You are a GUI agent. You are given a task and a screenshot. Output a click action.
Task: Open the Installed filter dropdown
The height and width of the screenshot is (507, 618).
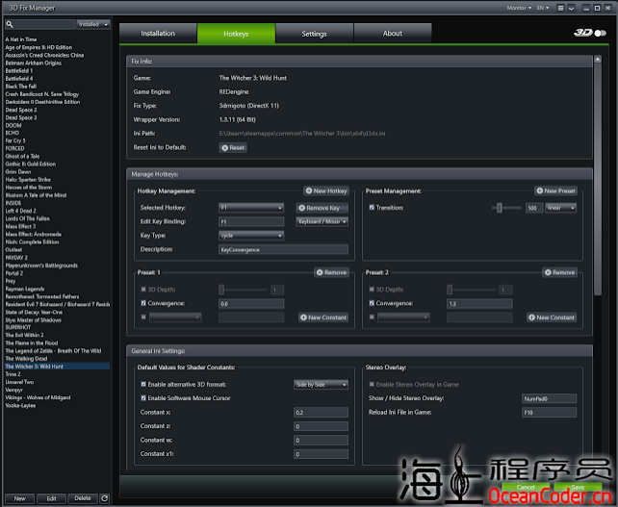(x=93, y=24)
